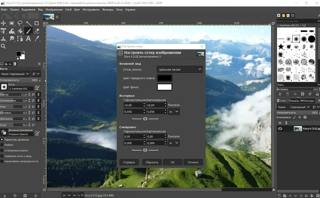The image size is (320, 198).
Task: Activate the Crop tool
Action: click(37, 23)
